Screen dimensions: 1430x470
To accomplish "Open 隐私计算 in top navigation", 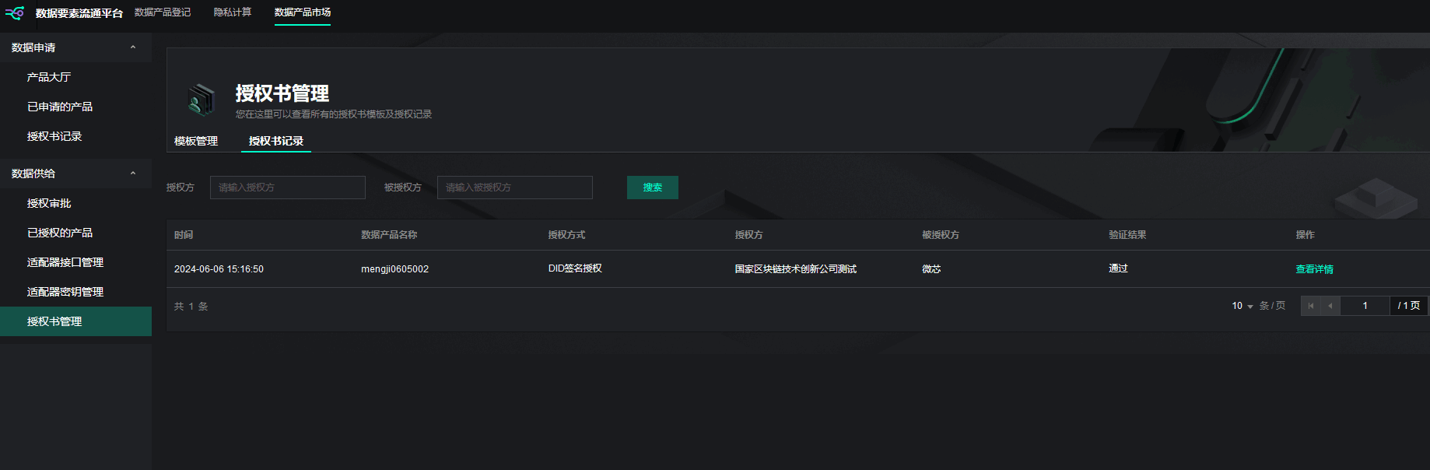I will click(x=233, y=12).
